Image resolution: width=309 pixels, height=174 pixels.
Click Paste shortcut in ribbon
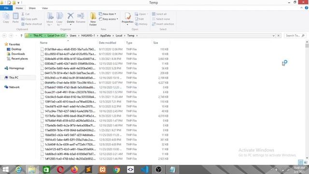[31, 24]
